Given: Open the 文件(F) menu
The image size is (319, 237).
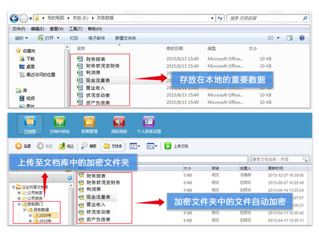Looking at the screenshot, I should pos(19,29).
